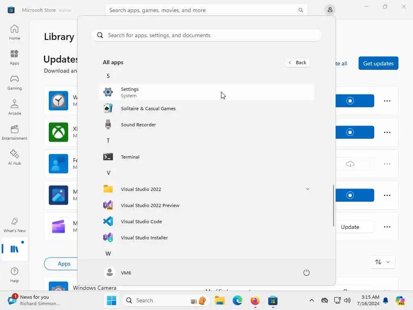Screen dimensions: 413x310
Task: Open the News for you widget
Action: click(34, 300)
